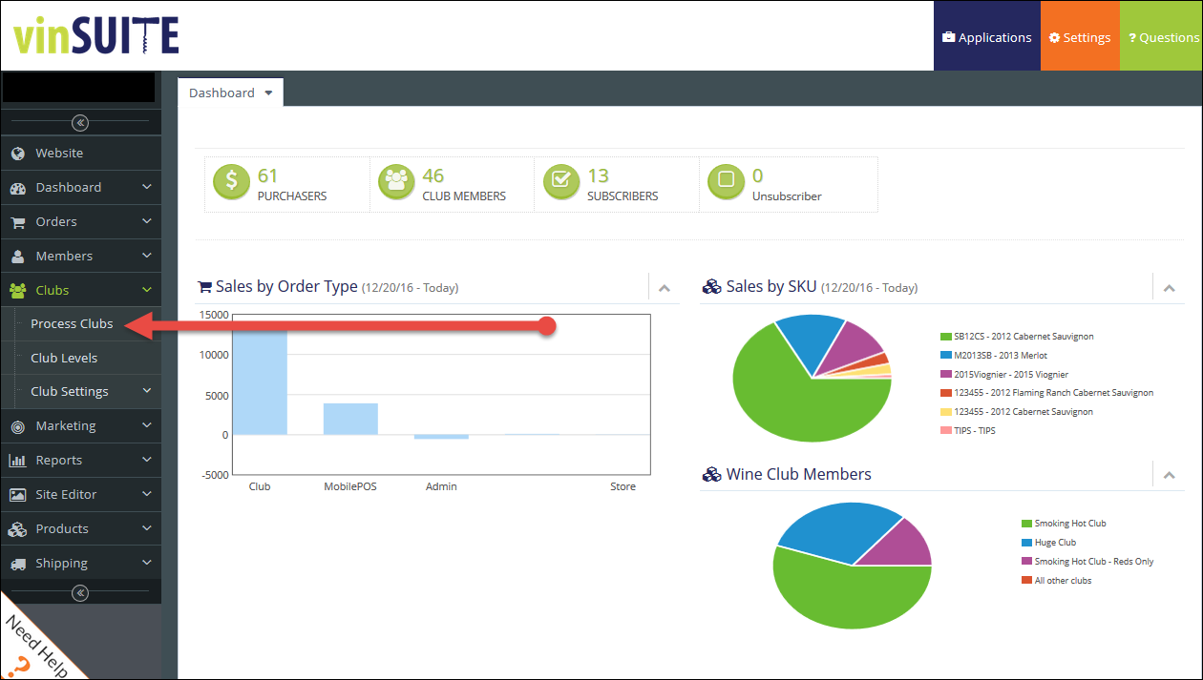The width and height of the screenshot is (1203, 680).
Task: Click the truck Shipping icon
Action: point(17,564)
